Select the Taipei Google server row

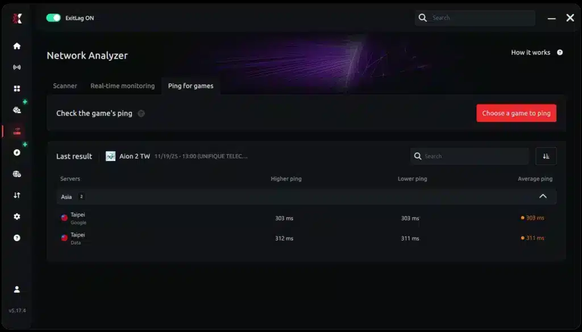coord(306,218)
